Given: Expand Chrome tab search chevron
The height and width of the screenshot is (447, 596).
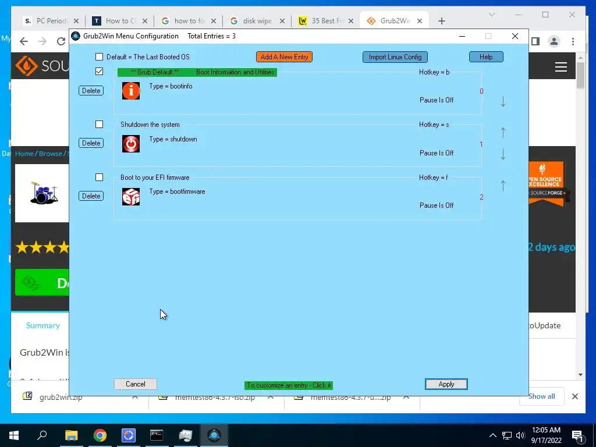Looking at the screenshot, I should 491,15.
